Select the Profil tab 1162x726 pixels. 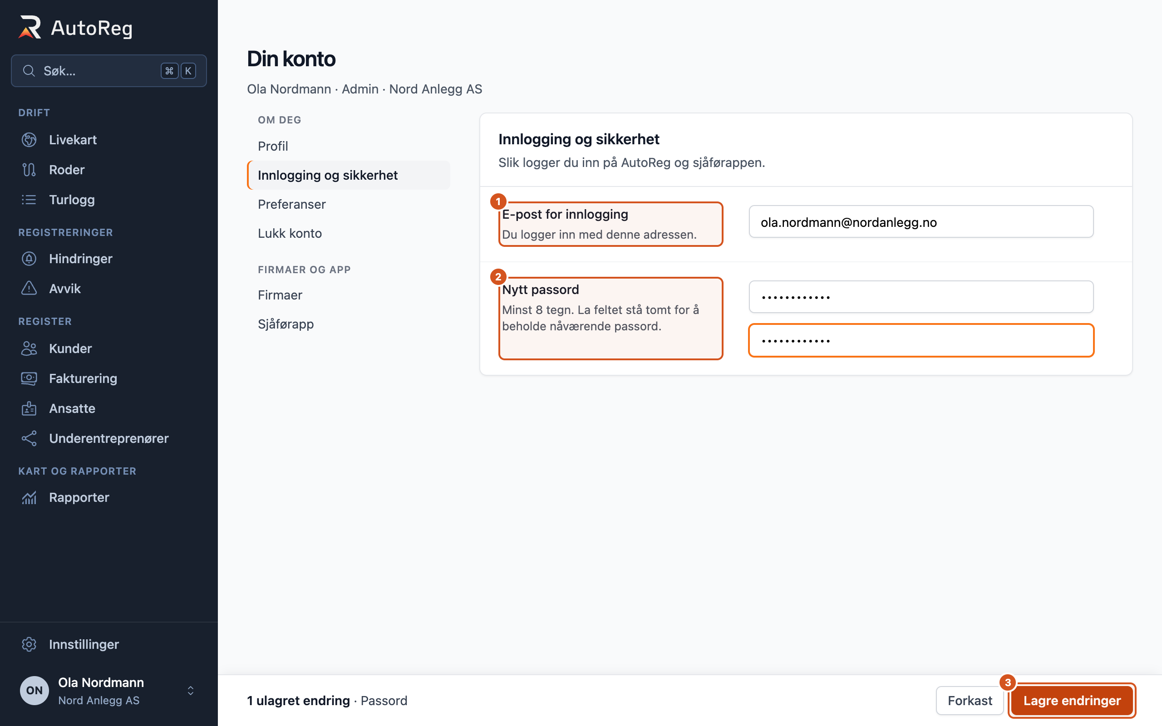349,146
